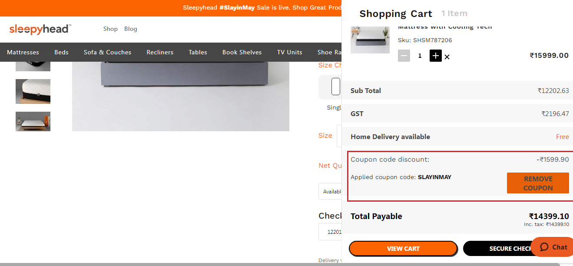573x266 pixels.
Task: Remove the mattress using the × icon
Action: click(x=447, y=56)
